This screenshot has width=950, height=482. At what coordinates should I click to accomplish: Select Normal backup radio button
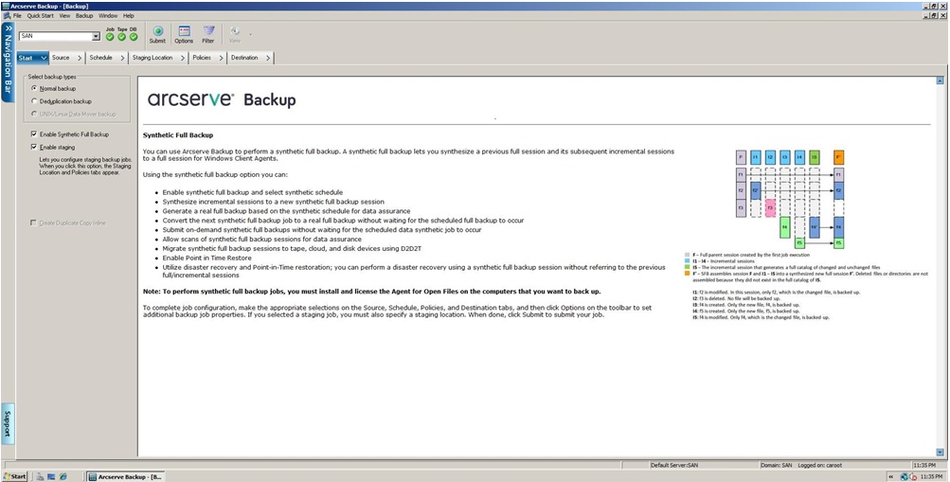34,88
